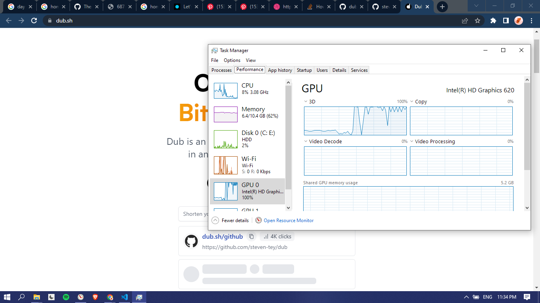The image size is (540, 303).
Task: Collapse the 3D graph section
Action: 305,101
